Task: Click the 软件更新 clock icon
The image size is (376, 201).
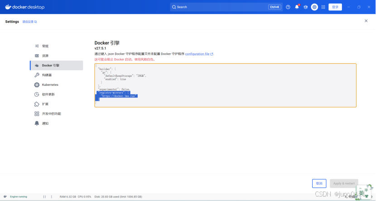Action: pyautogui.click(x=37, y=94)
